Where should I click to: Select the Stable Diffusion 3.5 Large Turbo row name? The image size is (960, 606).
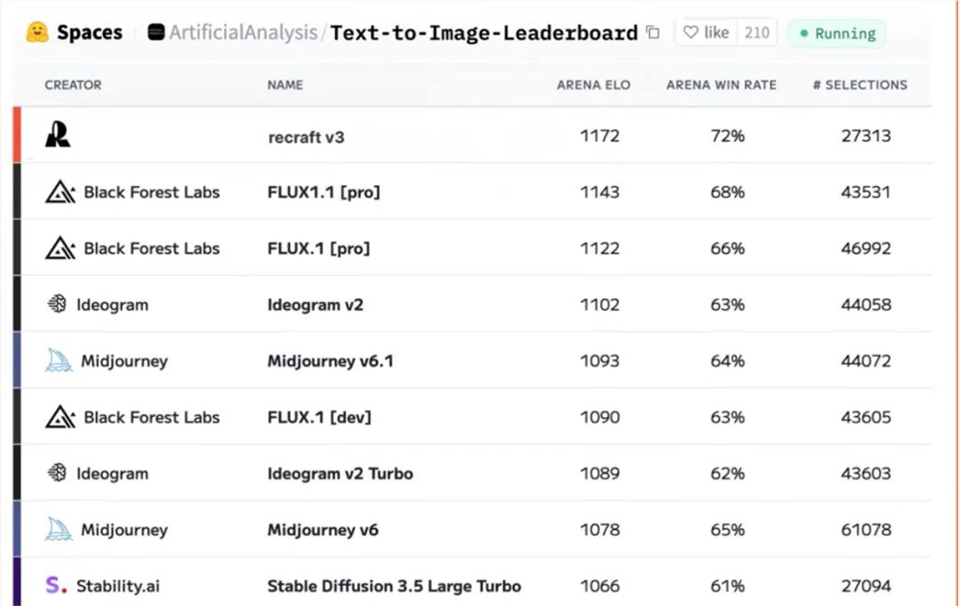coord(394,586)
